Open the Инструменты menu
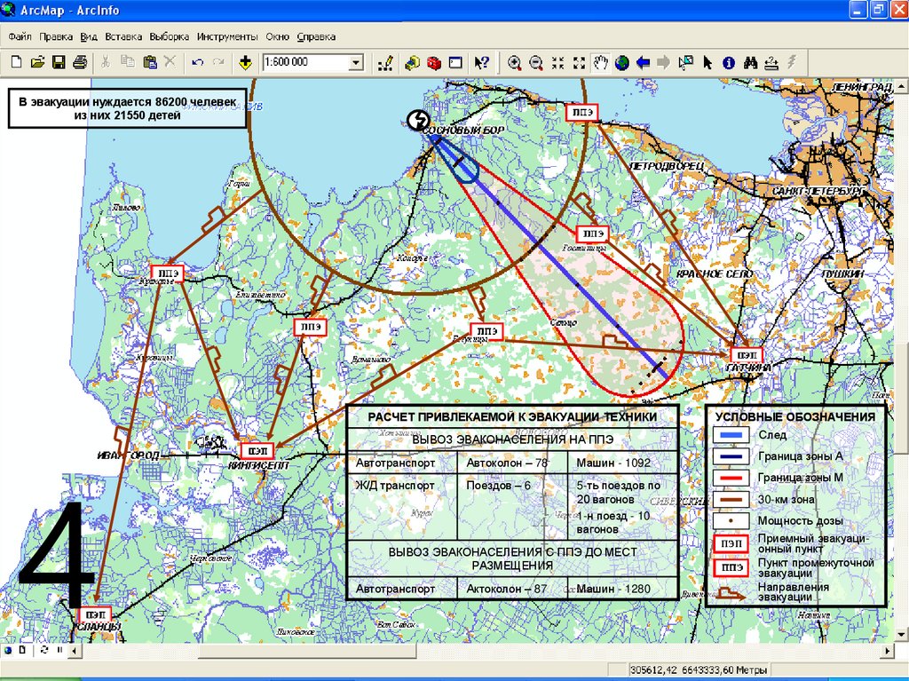 pos(227,37)
